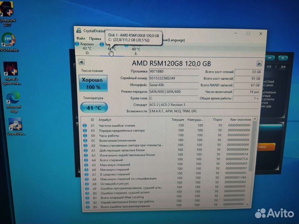Click the Атрибут column header
This screenshot has width=299, height=224.
pos(105,120)
